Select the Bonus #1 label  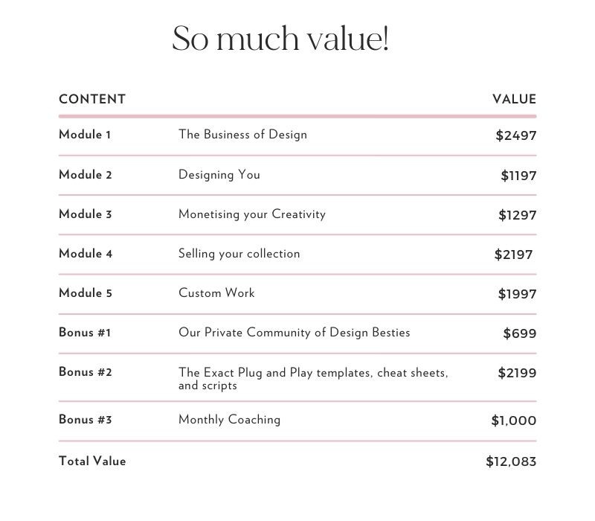tap(85, 333)
